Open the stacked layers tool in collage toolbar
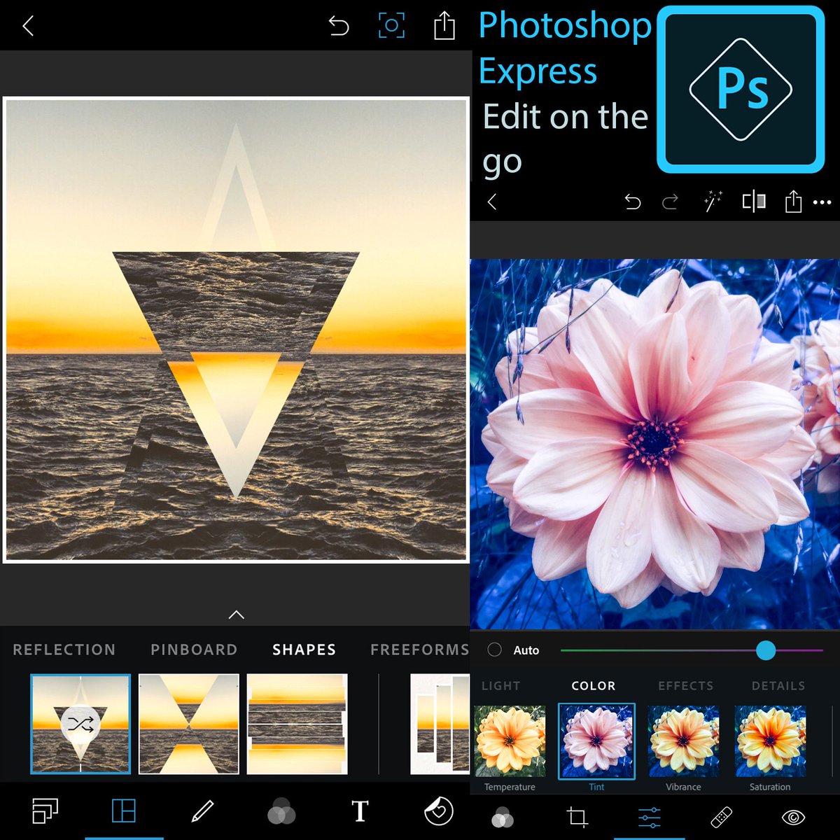 click(x=45, y=811)
